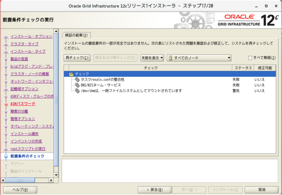Open 製品の言語 step link
Viewport: 282px width, 195px height.
click(19, 59)
